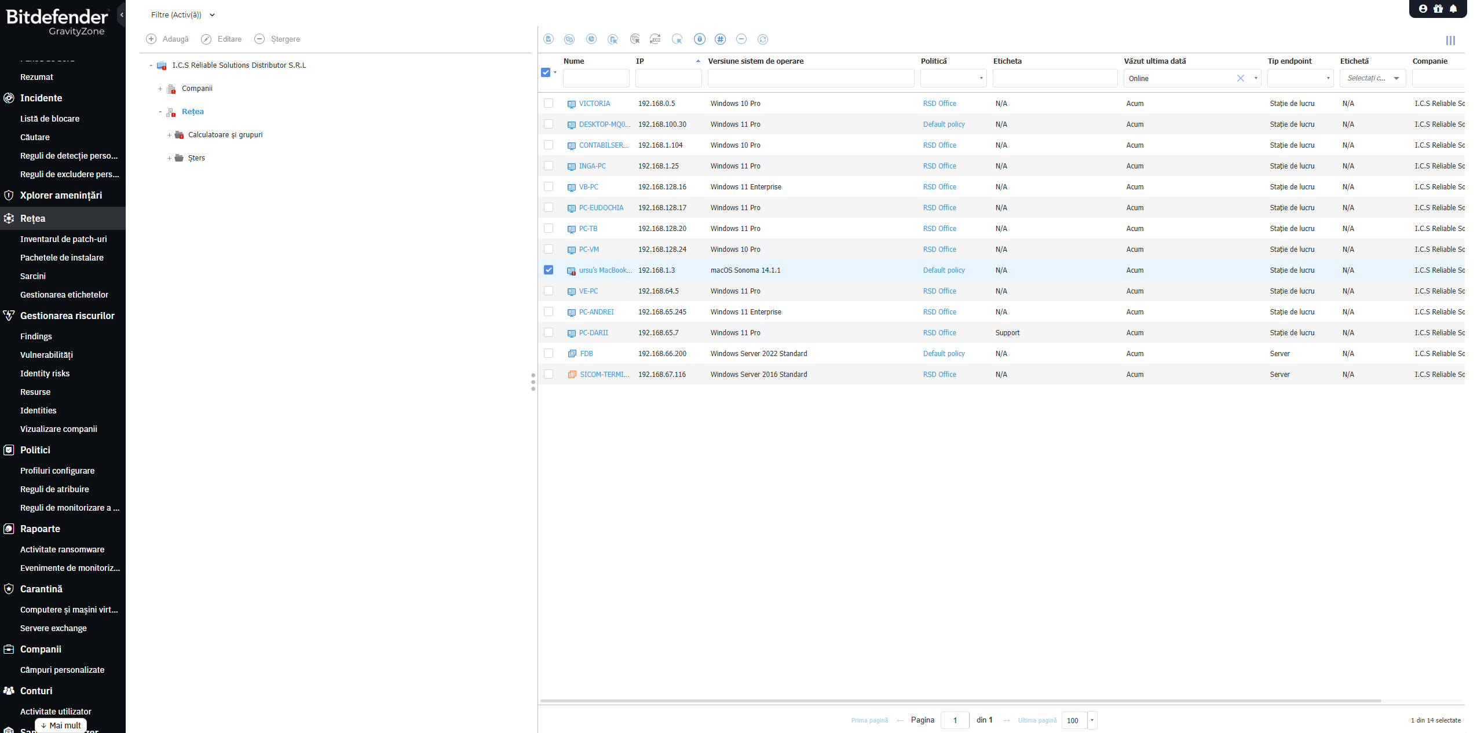This screenshot has height=733, width=1477.
Task: Click the horizontal scrollbar under the table
Action: (960, 701)
